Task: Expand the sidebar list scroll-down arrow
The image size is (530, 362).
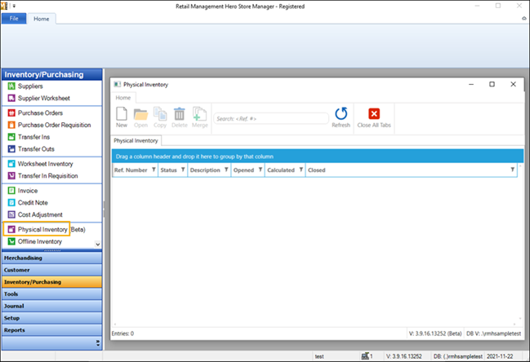Action: click(98, 245)
